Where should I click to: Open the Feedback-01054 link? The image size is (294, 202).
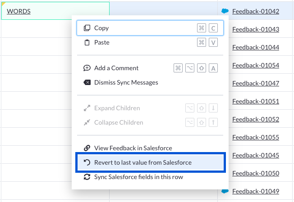(256, 65)
